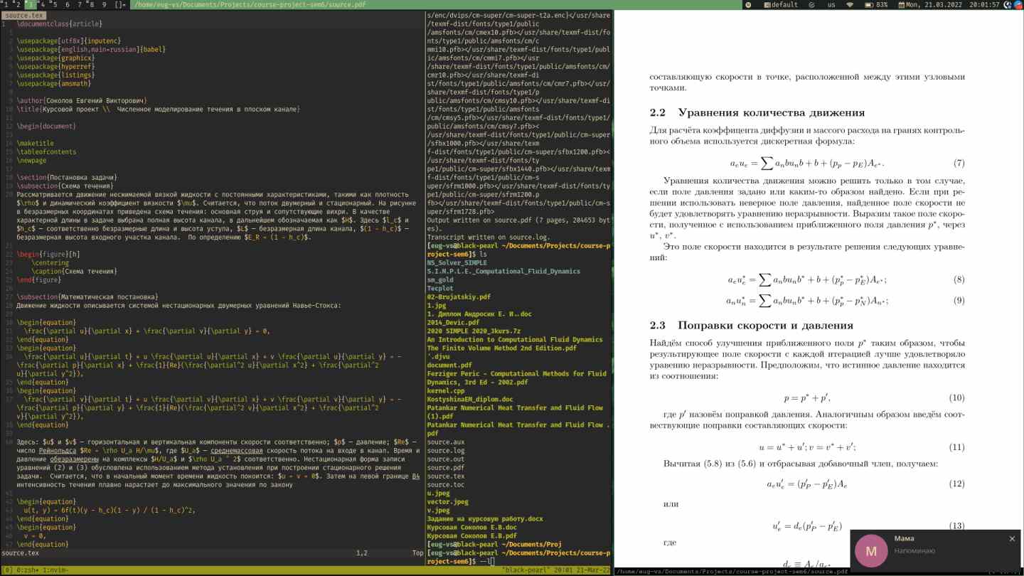Switch to dwm workspace 1
The image size is (1024, 576).
(6, 4)
